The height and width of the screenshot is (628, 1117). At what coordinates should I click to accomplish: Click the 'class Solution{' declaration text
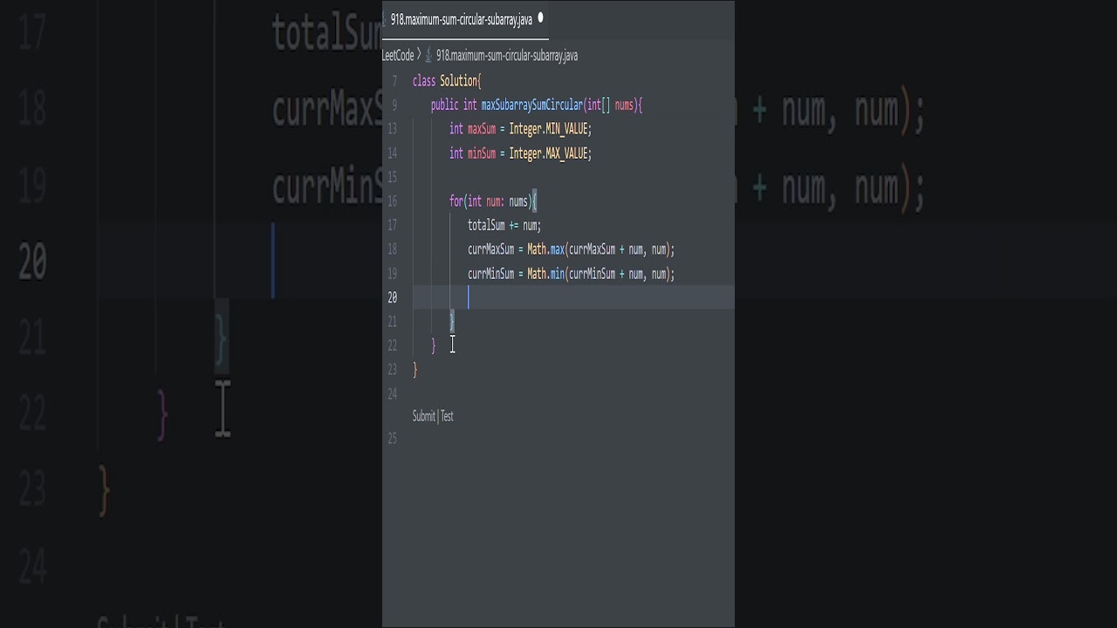pyautogui.click(x=447, y=81)
